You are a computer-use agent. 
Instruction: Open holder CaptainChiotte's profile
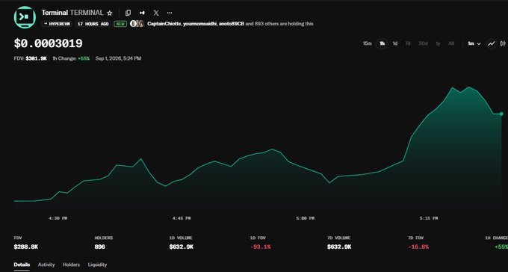[164, 24]
